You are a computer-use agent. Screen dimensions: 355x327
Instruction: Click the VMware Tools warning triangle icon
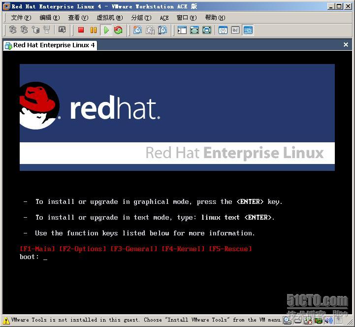(x=6, y=321)
